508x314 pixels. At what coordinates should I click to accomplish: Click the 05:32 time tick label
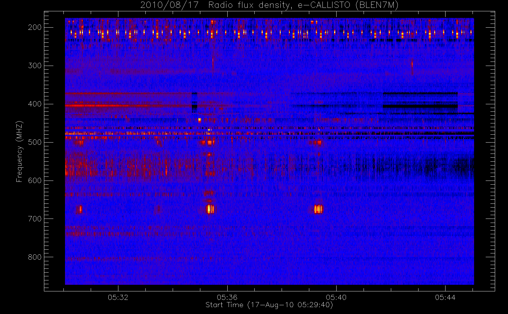tap(118, 297)
